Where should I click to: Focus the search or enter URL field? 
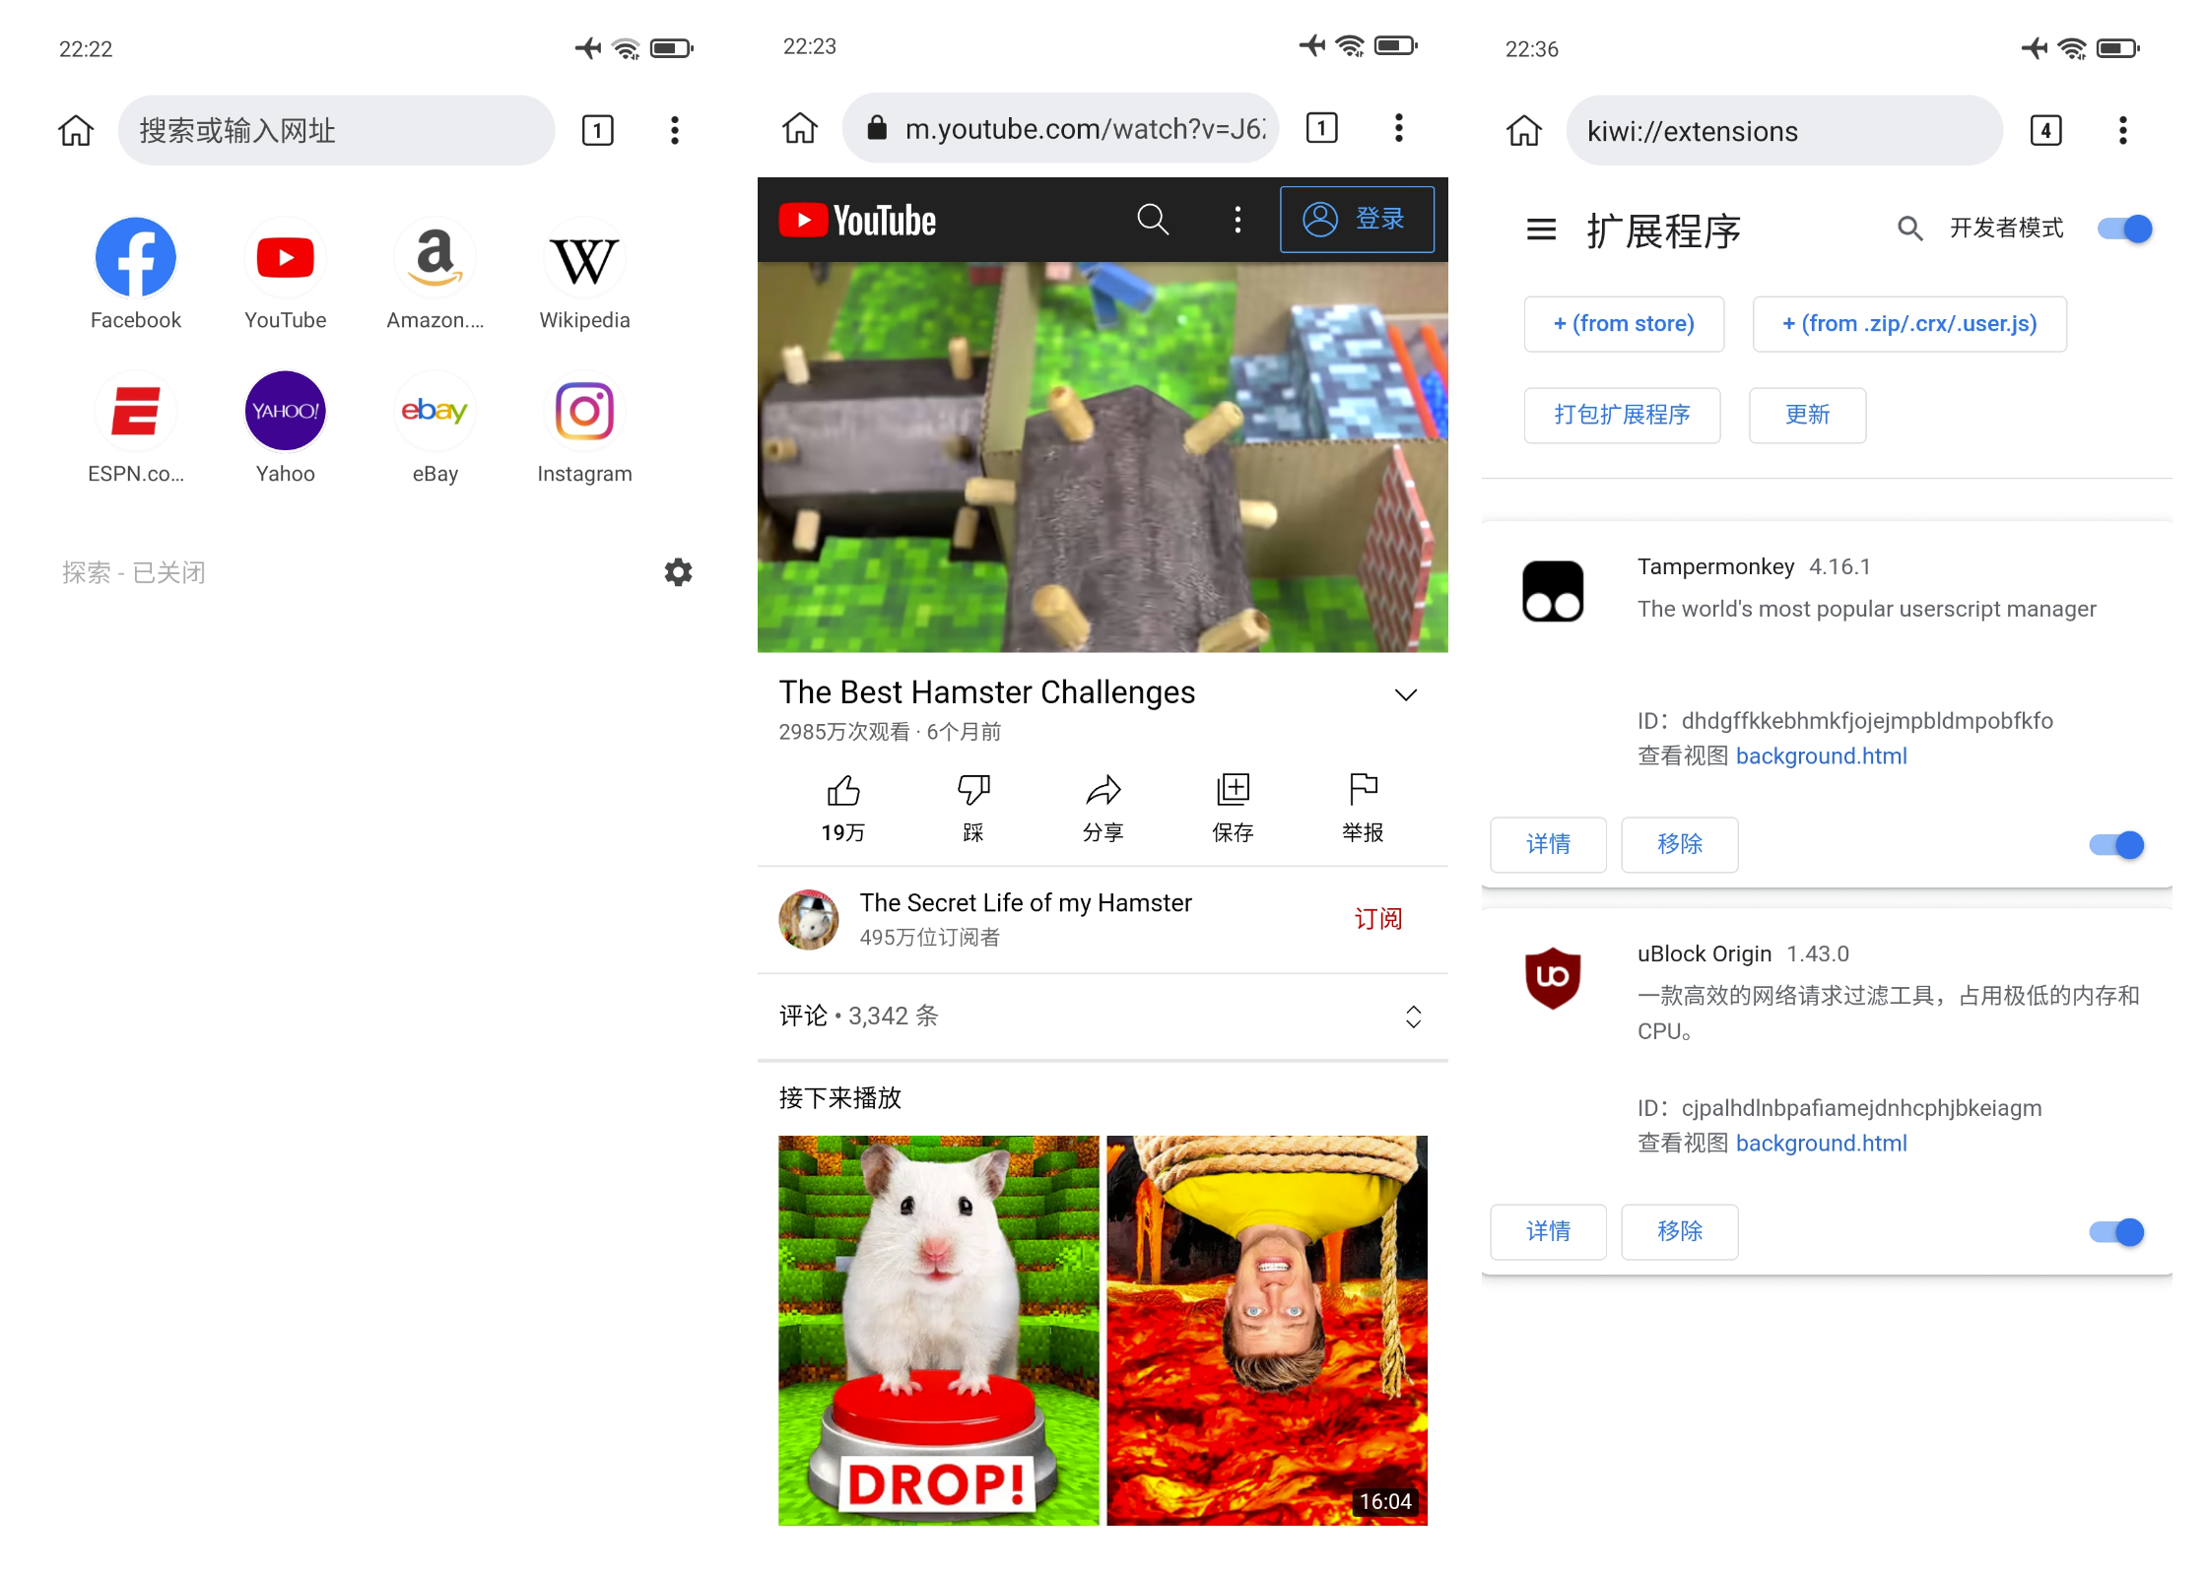(336, 130)
